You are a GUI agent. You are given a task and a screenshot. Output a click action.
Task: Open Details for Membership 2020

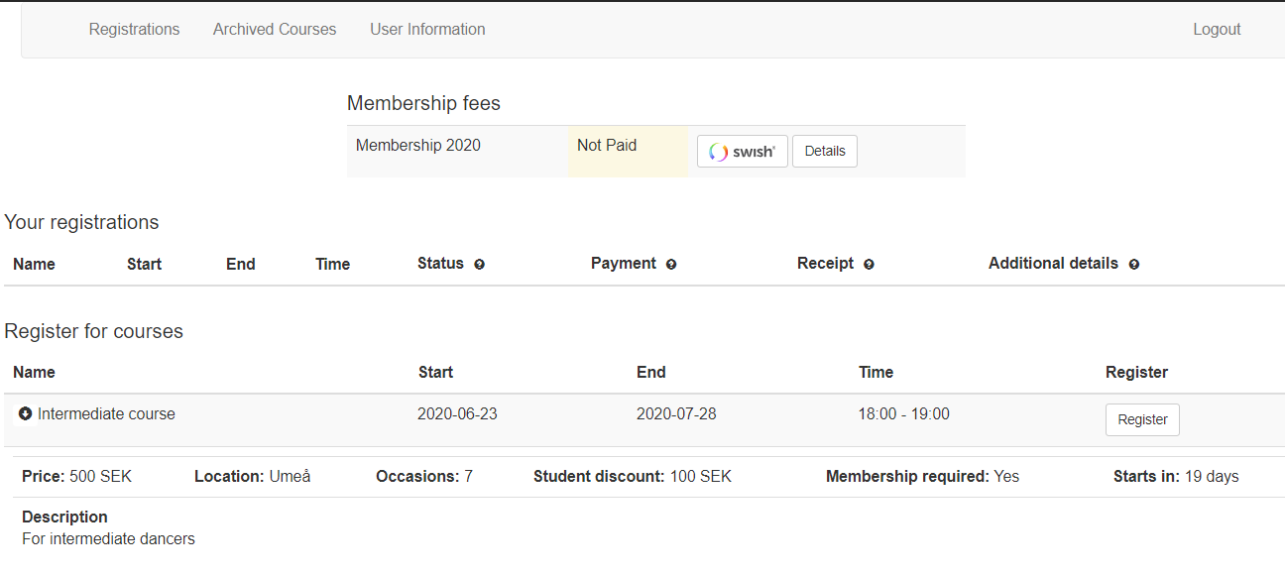[x=824, y=152]
